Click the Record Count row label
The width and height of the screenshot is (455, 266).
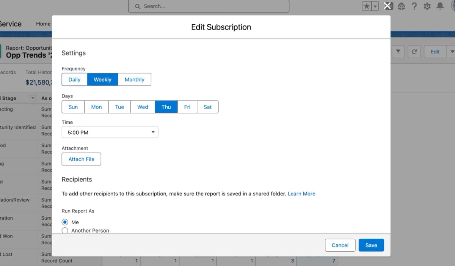coord(57,261)
